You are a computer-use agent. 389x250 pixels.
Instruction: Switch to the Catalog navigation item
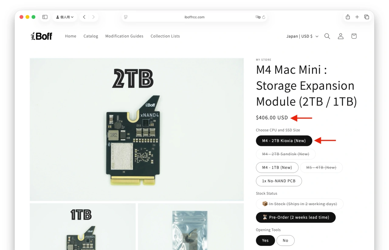coord(91,36)
